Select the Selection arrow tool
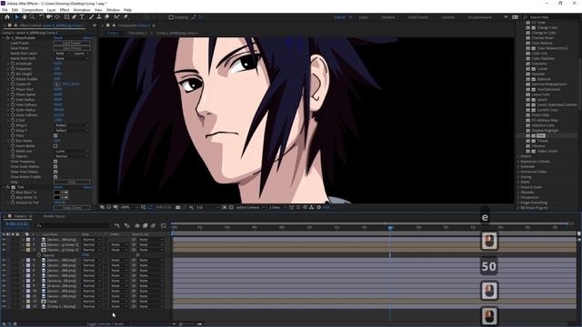This screenshot has width=582, height=327. tap(16, 17)
